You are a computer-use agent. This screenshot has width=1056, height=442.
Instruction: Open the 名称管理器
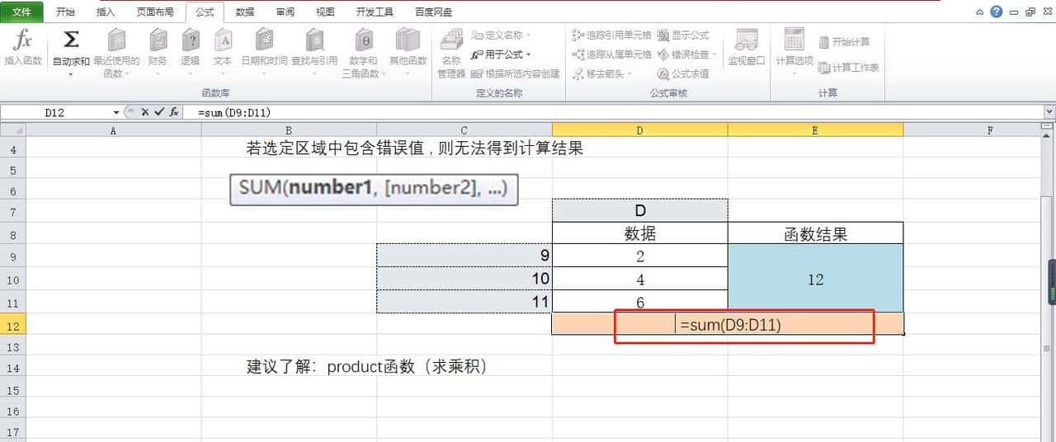tap(451, 53)
